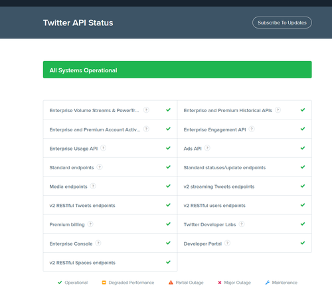The height and width of the screenshot is (298, 332).
Task: Click the Maintenance wrench legend icon
Action: (x=268, y=283)
